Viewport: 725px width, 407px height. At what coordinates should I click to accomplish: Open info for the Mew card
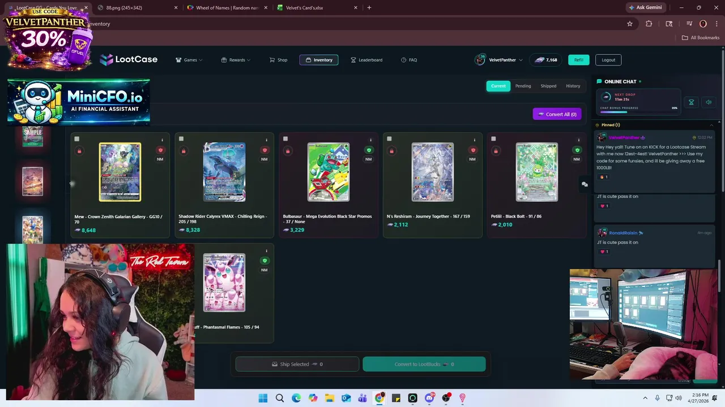162,140
